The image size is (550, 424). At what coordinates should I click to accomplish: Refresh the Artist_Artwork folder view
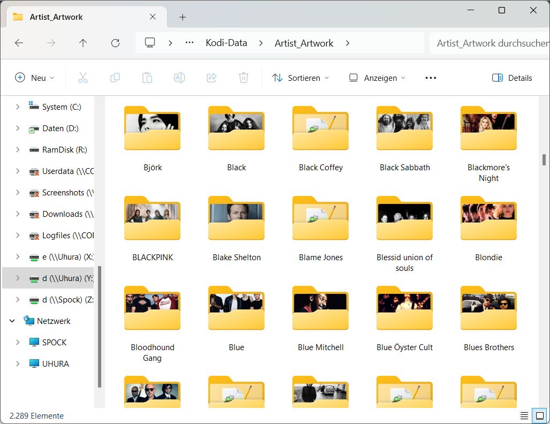click(115, 43)
